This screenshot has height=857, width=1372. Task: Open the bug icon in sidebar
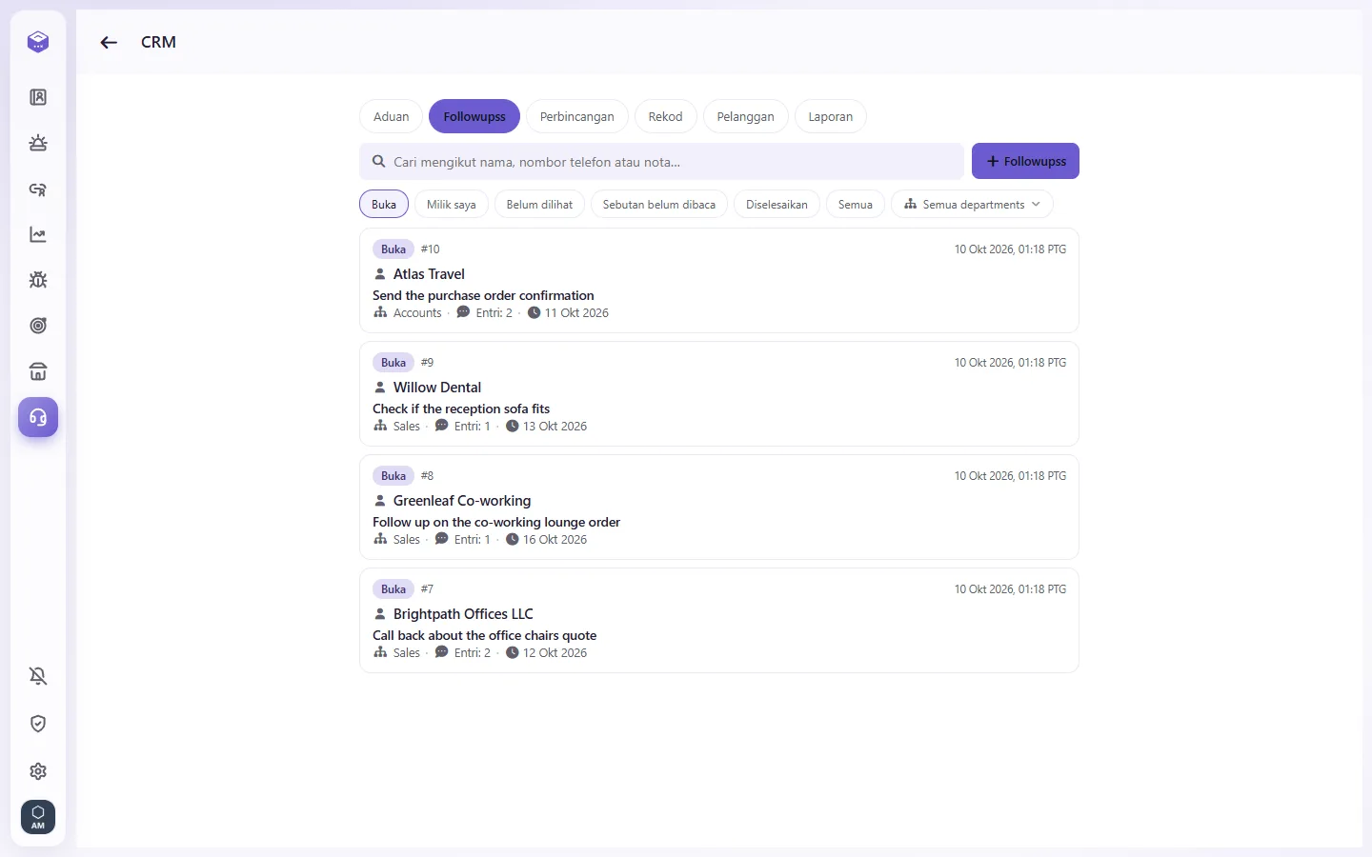38,280
